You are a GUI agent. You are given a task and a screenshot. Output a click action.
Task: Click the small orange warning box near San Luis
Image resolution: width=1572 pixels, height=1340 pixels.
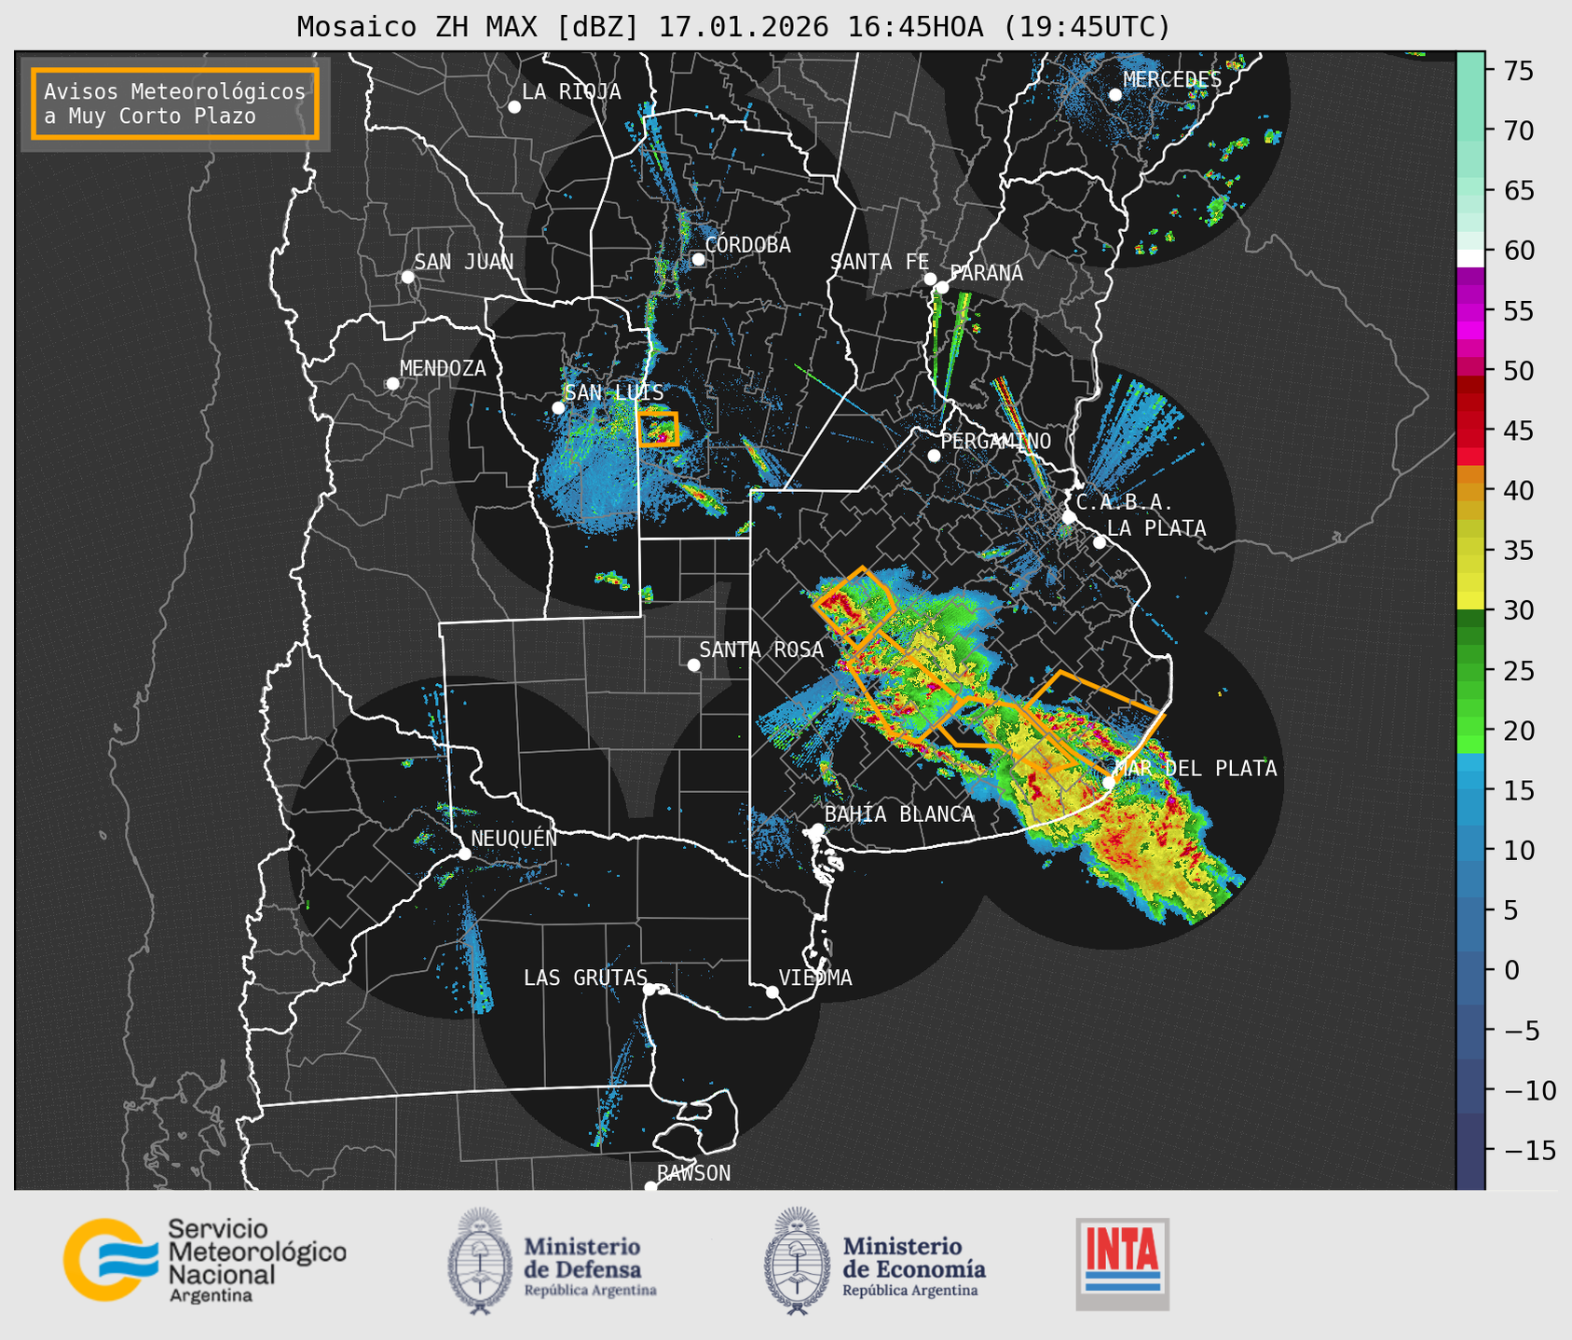(x=659, y=430)
